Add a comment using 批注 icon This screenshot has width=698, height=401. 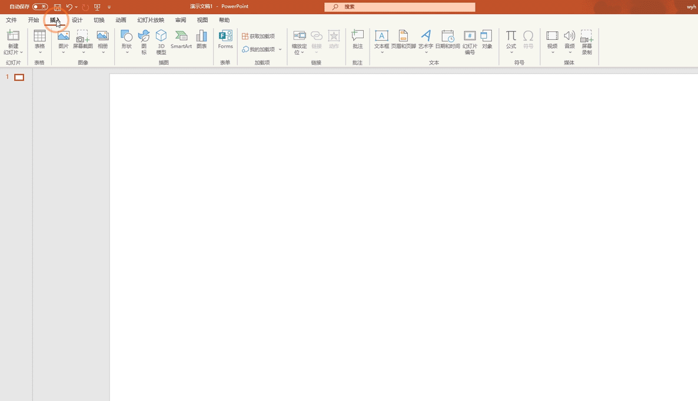coord(357,40)
